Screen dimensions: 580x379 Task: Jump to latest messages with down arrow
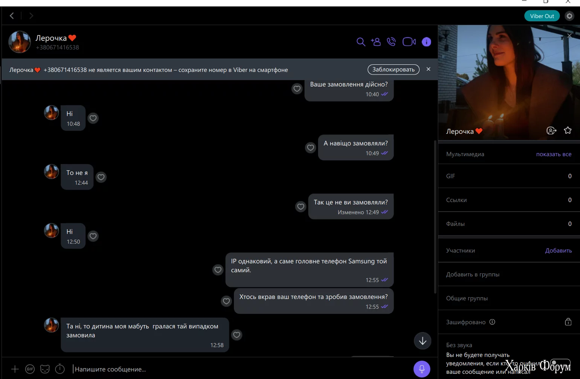pos(422,341)
